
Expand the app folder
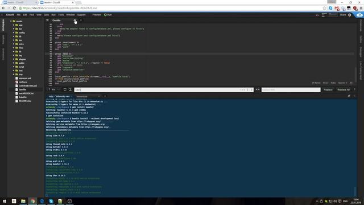pos(14,25)
